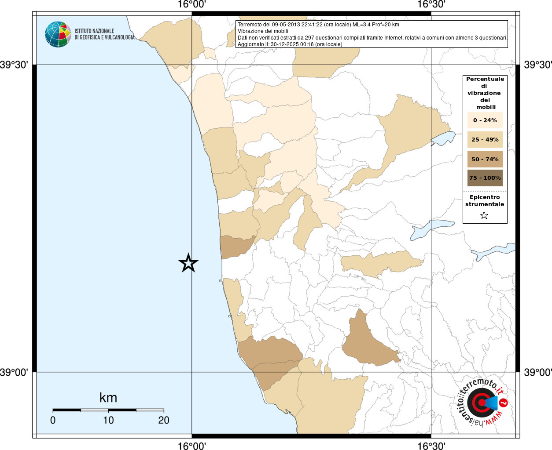The image size is (552, 450).
Task: Click the INGV globe logo
Action: [x=58, y=34]
